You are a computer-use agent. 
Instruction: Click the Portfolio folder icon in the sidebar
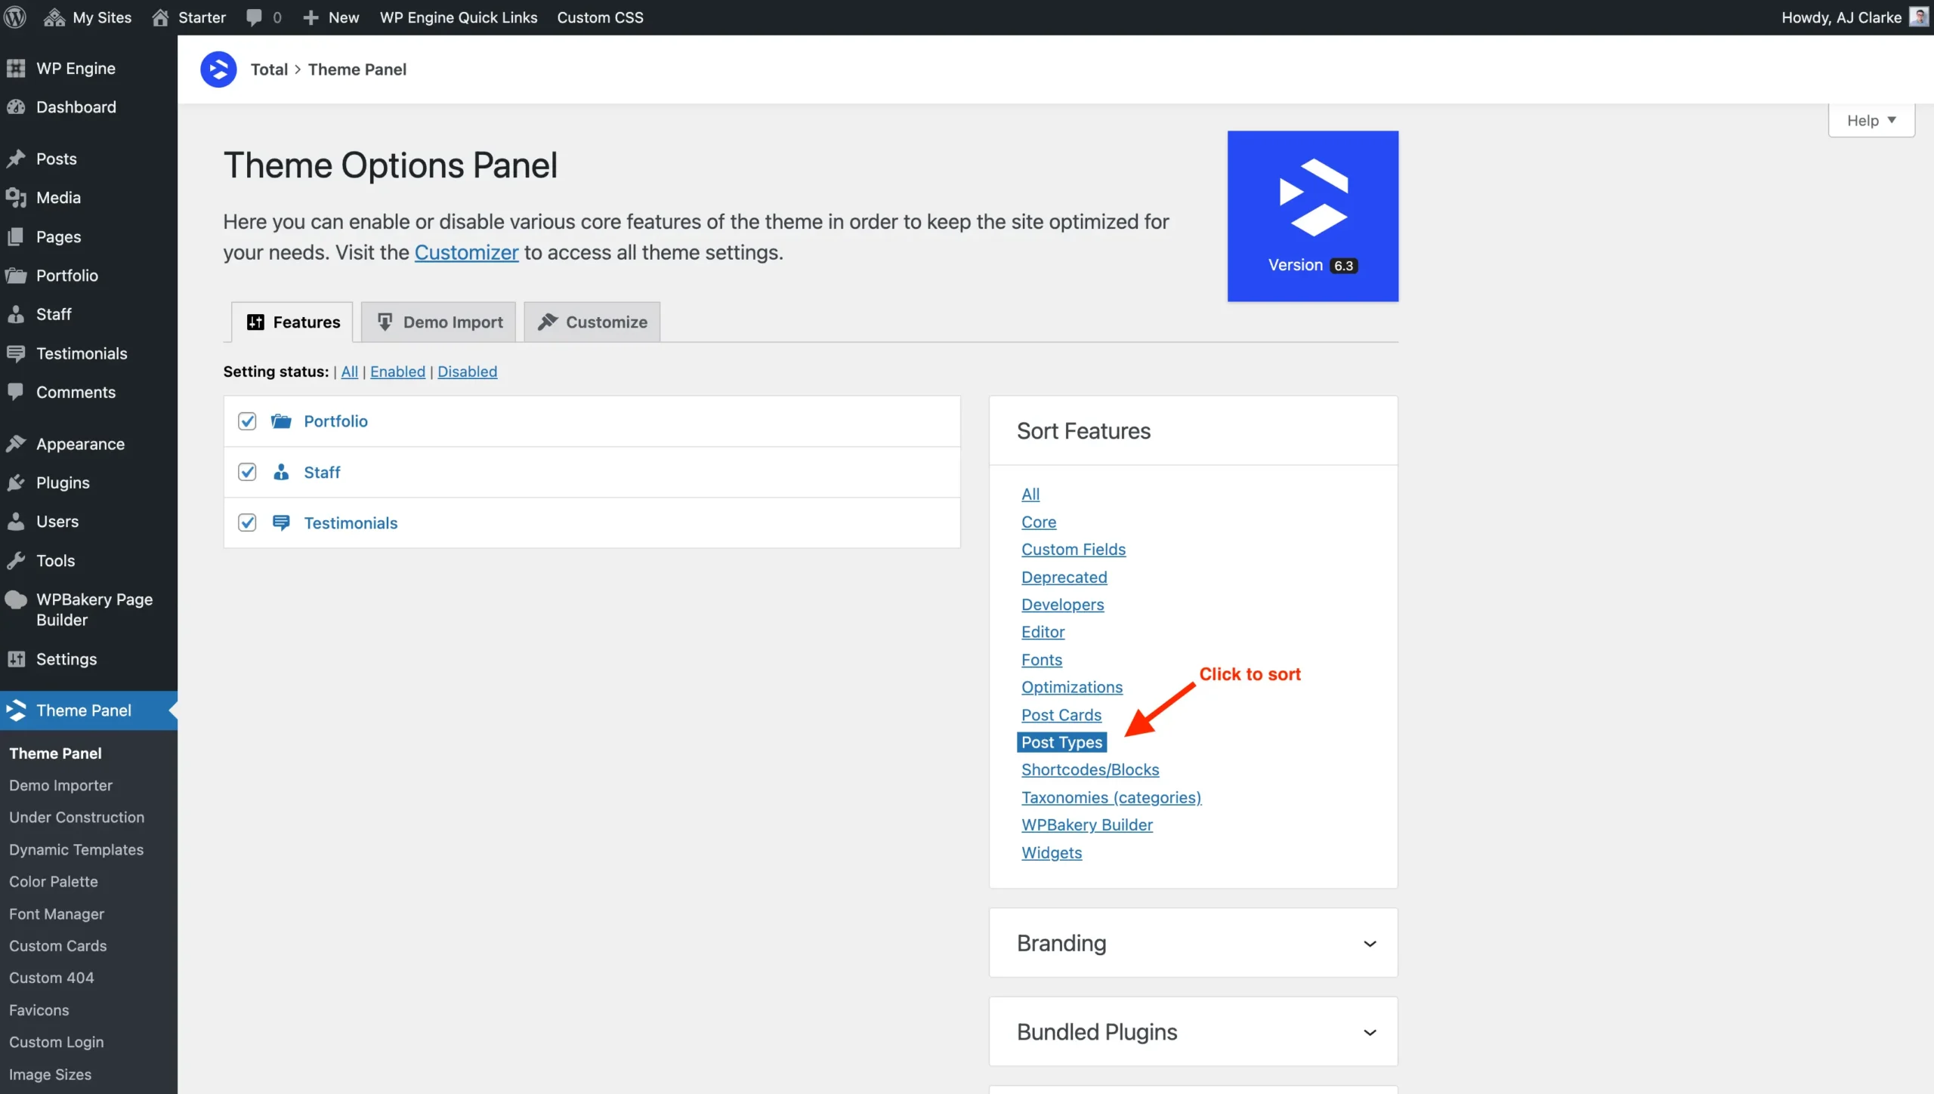click(16, 276)
